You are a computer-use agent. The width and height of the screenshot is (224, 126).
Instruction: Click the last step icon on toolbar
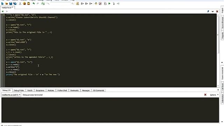pos(118,3)
